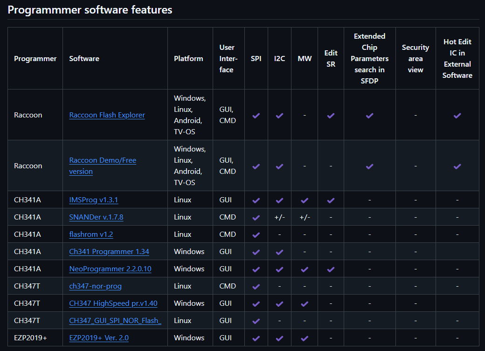Screen dimensions: 485x351
Task: Click the I2C '+/-' value in SNANDer row
Action: (280, 217)
